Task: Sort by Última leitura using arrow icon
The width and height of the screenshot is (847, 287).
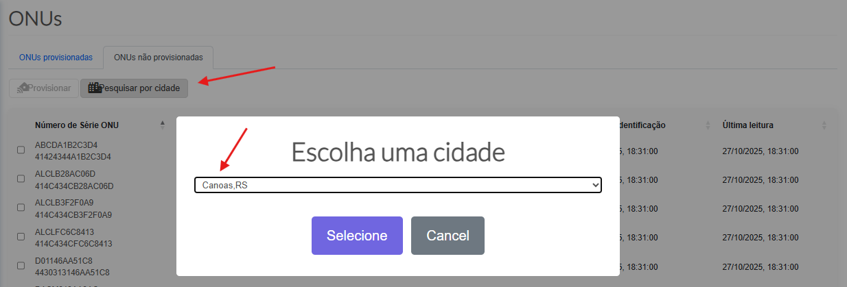Action: pyautogui.click(x=824, y=125)
